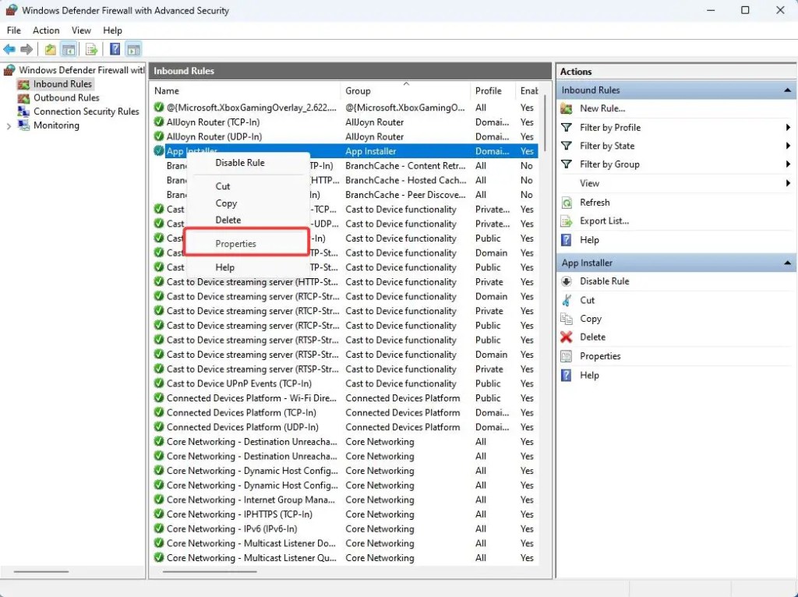Click the Help icon under App Installer section
Screen dimensions: 798x597
(567, 375)
